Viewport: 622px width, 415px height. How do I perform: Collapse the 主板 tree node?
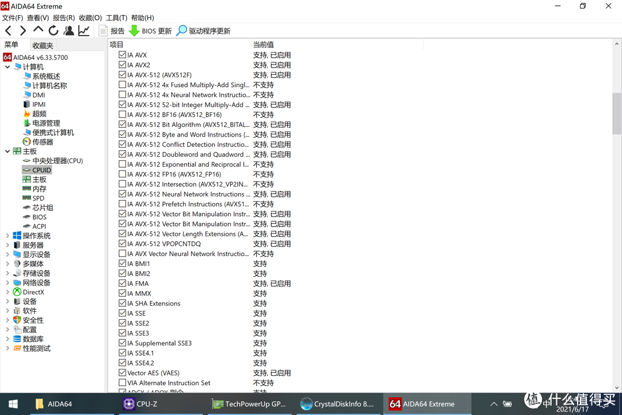point(7,152)
